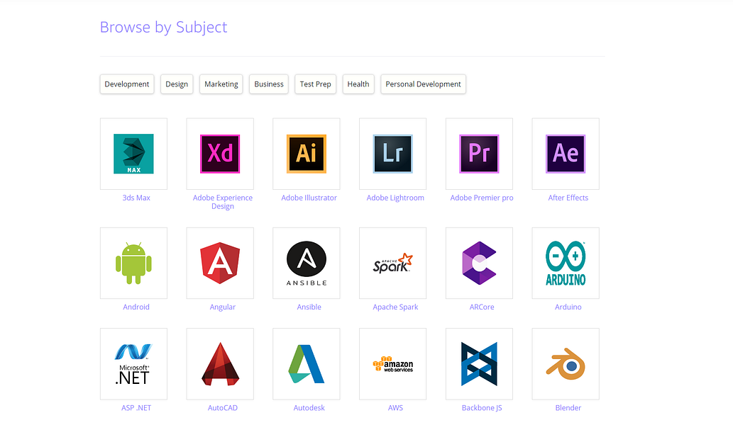
Task: Click the green Android robot icon
Action: point(133,263)
